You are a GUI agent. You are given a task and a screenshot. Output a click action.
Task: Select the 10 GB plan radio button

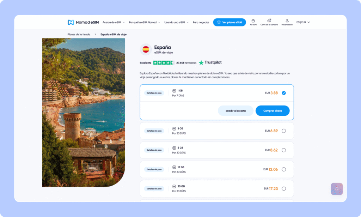coord(284,169)
